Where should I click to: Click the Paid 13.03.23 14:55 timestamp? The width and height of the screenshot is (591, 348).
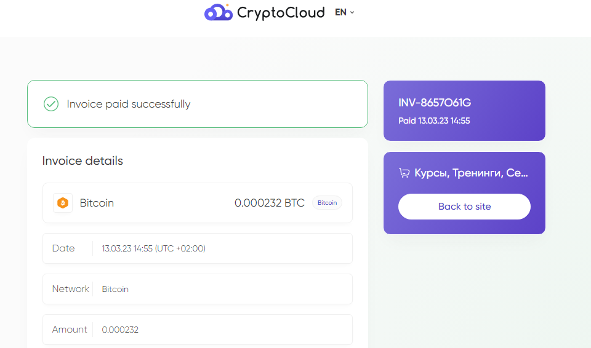[434, 121]
